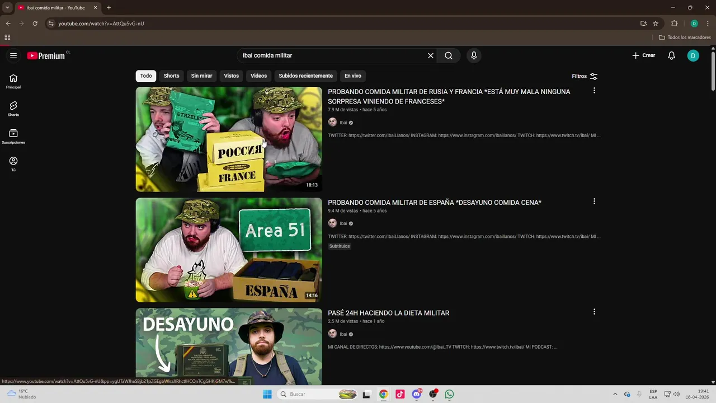This screenshot has height=403, width=716.
Task: Open the Chrome apps grid in bookmarks bar
Action: pyautogui.click(x=7, y=38)
